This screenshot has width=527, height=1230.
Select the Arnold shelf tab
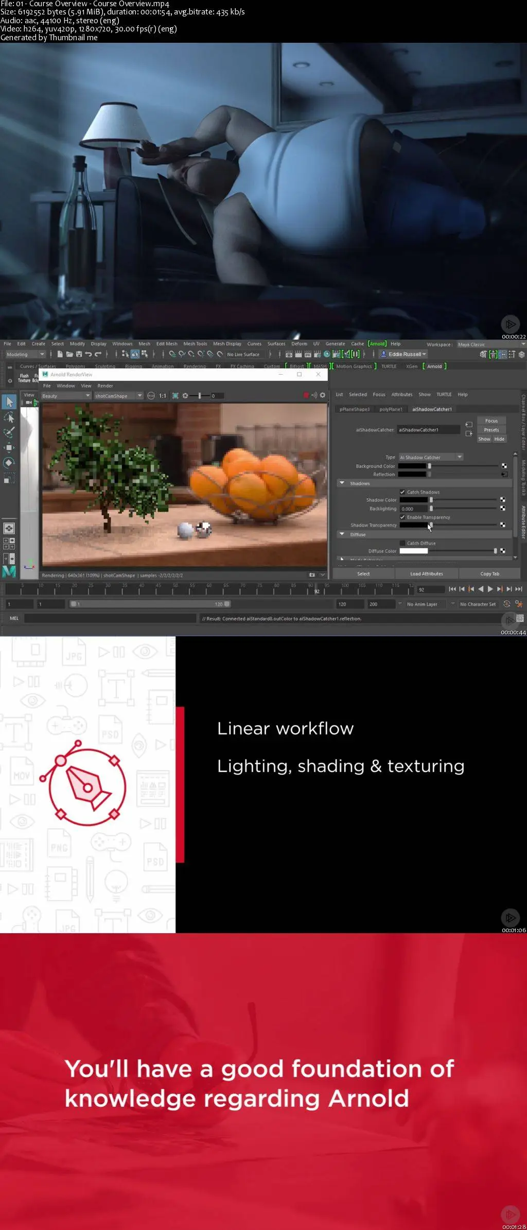point(434,366)
